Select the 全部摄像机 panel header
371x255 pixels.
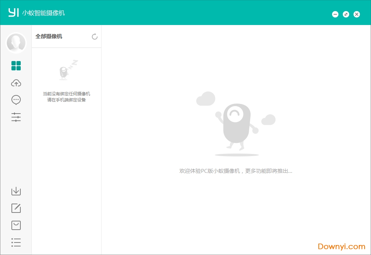point(48,36)
